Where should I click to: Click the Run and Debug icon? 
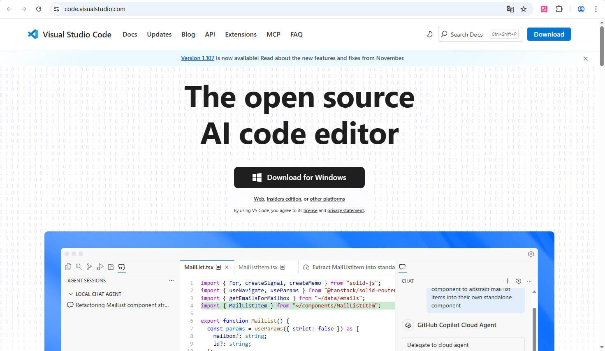click(x=100, y=267)
